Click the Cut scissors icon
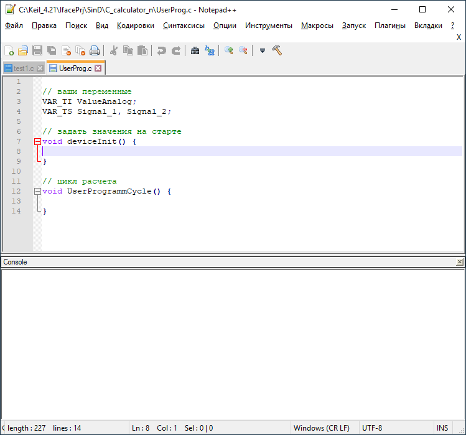 click(114, 51)
